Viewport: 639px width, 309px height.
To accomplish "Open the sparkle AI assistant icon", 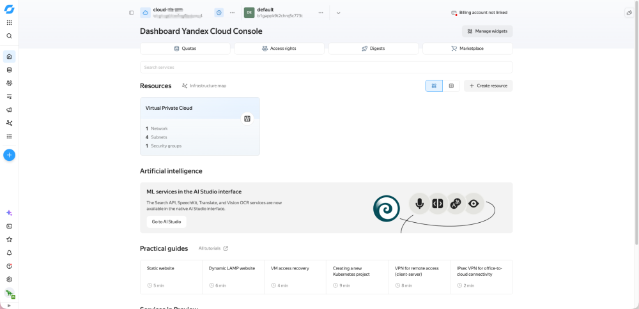I will click(10, 213).
